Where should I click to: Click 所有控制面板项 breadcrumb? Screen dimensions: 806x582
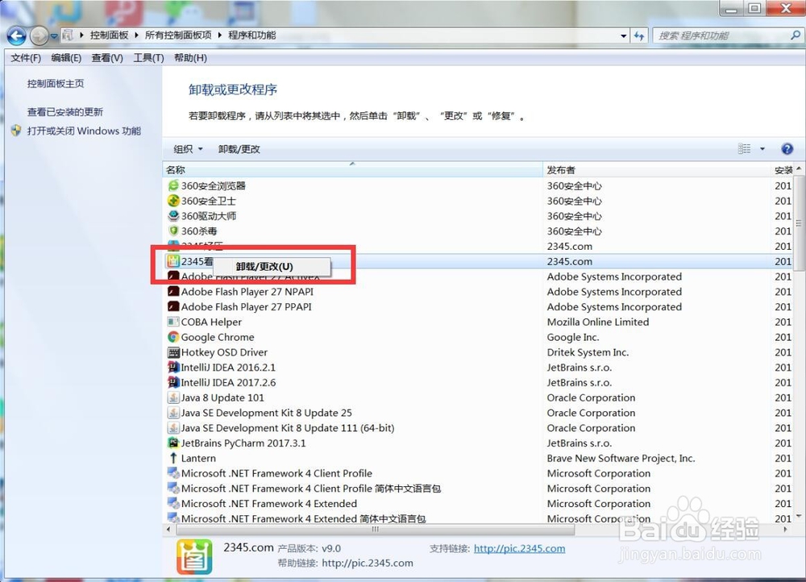point(178,35)
